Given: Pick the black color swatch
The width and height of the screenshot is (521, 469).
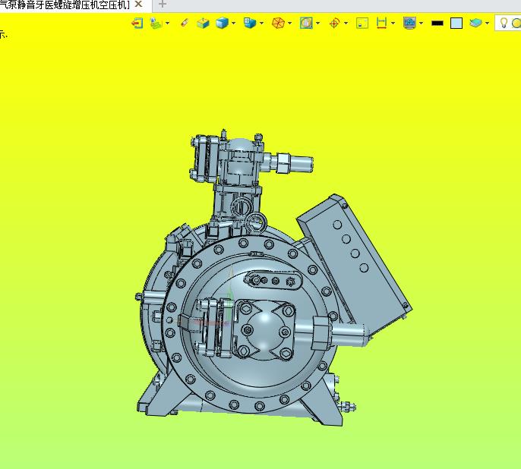Looking at the screenshot, I should (437, 24).
